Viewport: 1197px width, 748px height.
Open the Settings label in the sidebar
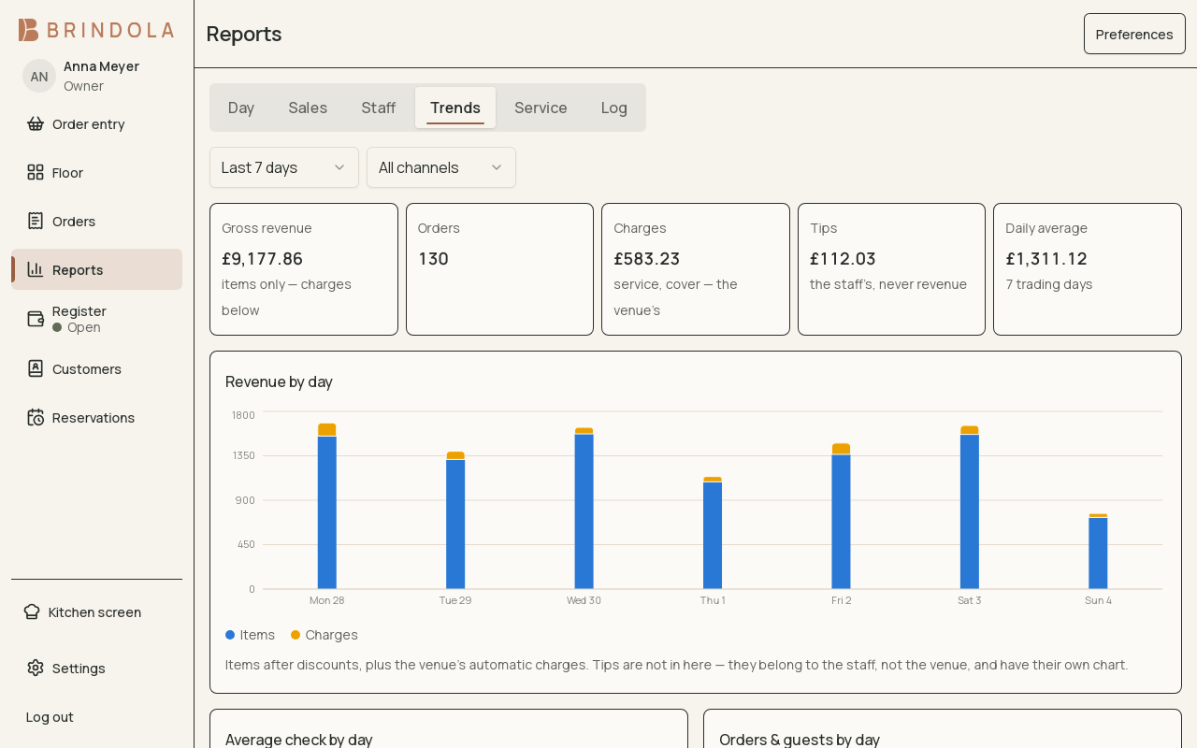tap(79, 668)
